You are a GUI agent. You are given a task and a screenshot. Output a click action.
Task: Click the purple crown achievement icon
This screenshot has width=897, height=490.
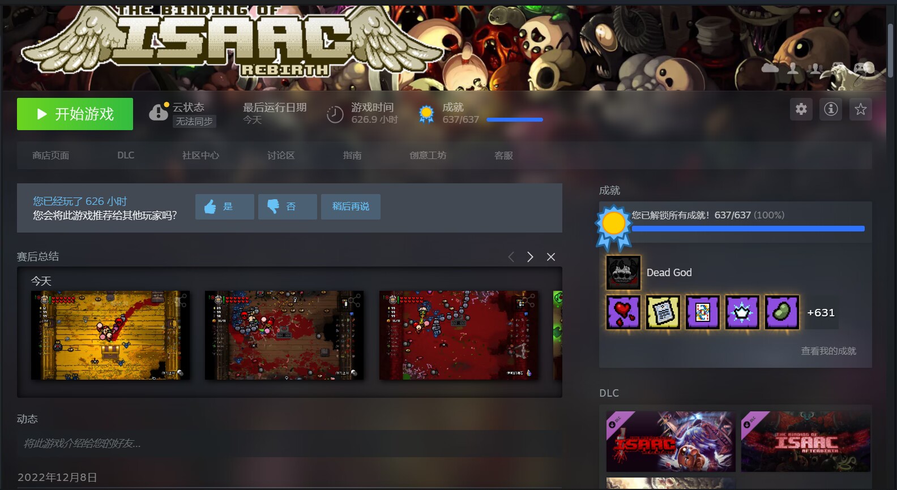click(742, 312)
